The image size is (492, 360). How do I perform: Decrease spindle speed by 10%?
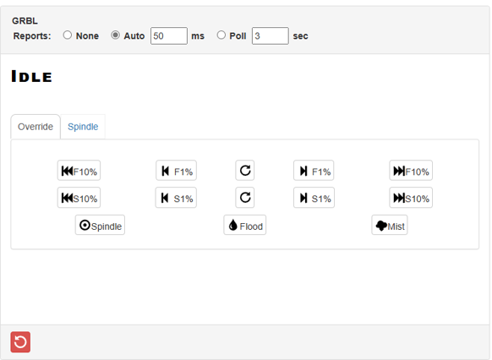click(x=79, y=198)
